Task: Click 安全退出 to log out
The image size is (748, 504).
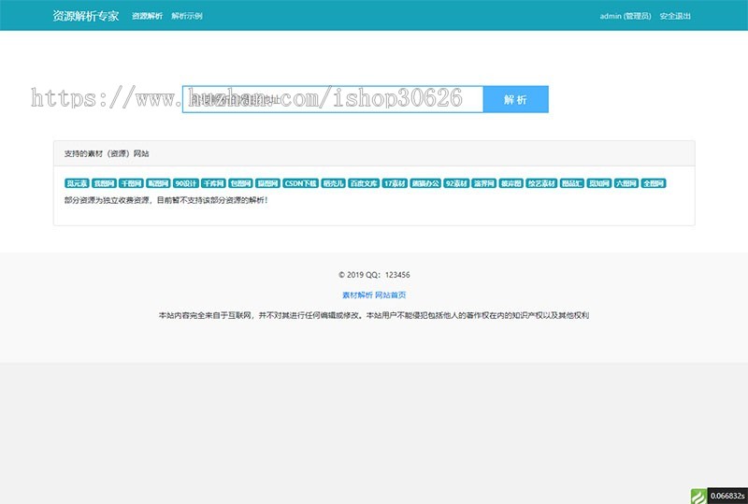Action: pos(675,16)
